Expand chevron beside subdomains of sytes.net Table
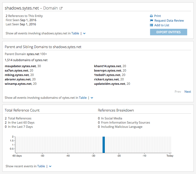 pos(92,98)
